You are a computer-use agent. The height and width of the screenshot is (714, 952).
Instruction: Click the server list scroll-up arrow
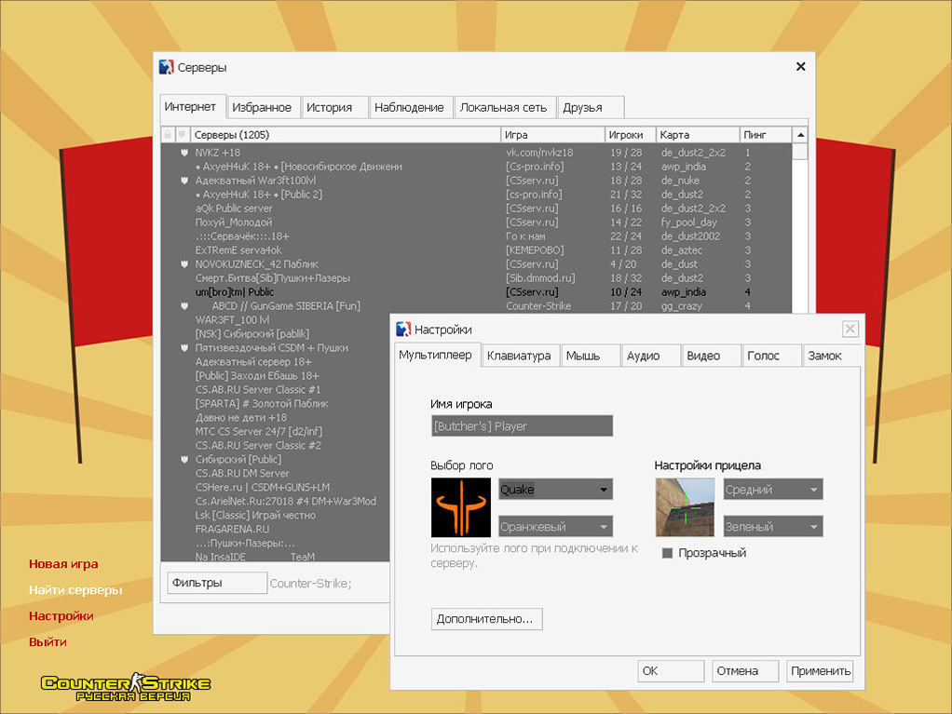click(x=800, y=135)
